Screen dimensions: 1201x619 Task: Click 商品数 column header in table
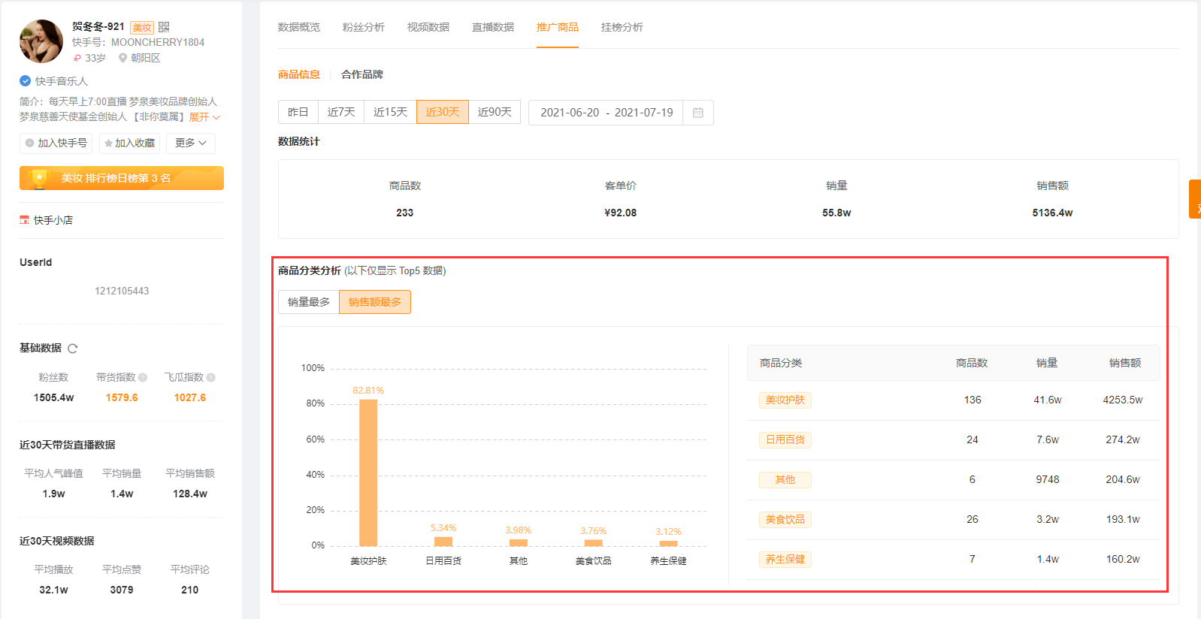pyautogui.click(x=972, y=363)
